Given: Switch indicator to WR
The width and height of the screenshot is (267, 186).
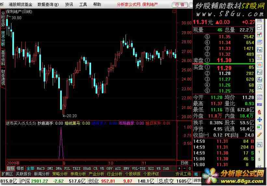Looking at the screenshot, I should click(158, 168).
